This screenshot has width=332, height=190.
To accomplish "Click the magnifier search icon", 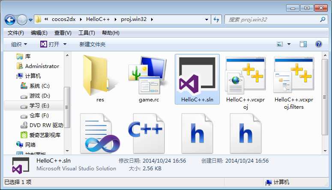I will 323,20.
